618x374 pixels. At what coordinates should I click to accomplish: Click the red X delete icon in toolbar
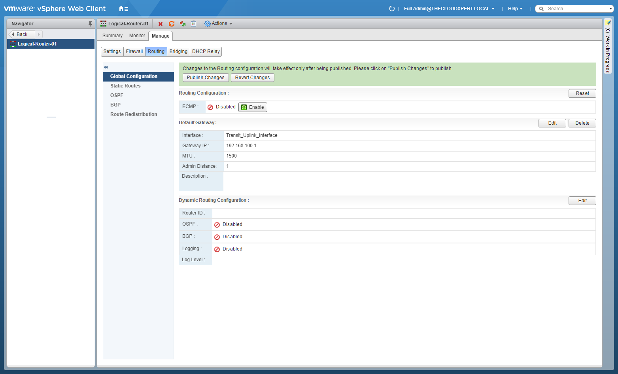161,24
